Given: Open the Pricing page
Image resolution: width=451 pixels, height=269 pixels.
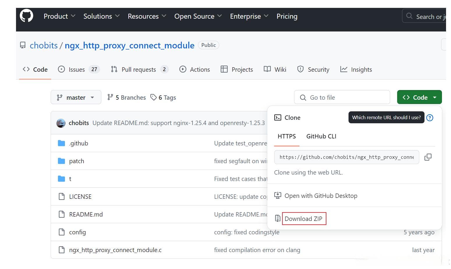Looking at the screenshot, I should click(287, 16).
